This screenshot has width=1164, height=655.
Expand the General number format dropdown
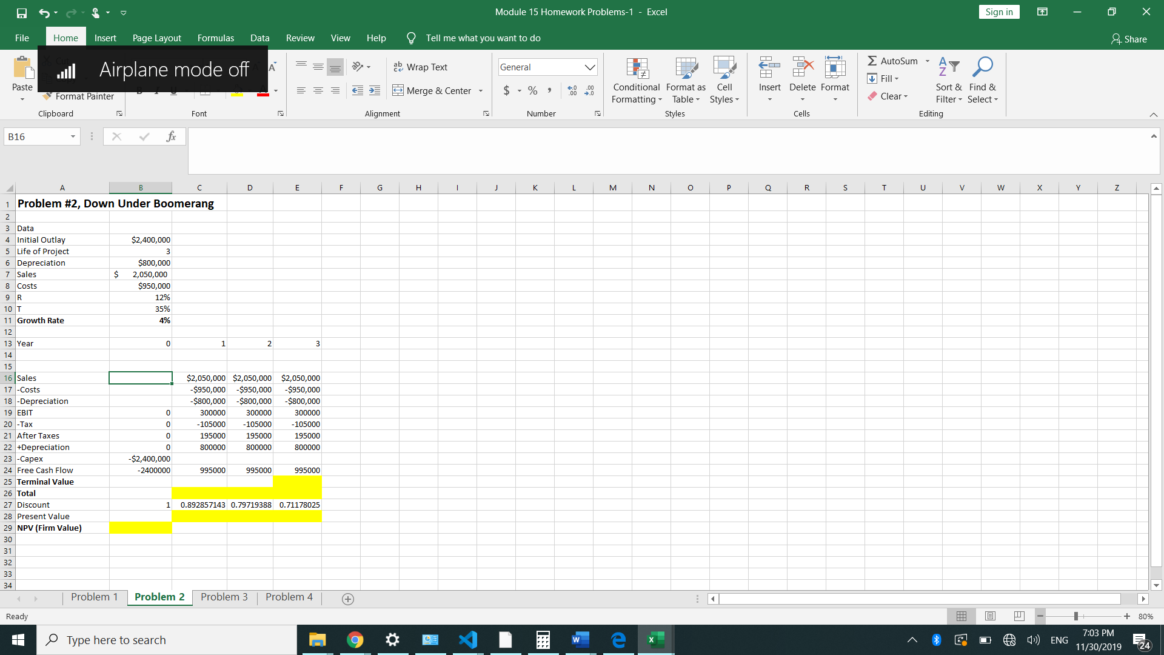click(x=589, y=67)
